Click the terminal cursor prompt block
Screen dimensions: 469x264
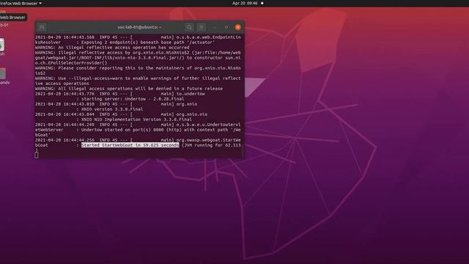pos(37,155)
